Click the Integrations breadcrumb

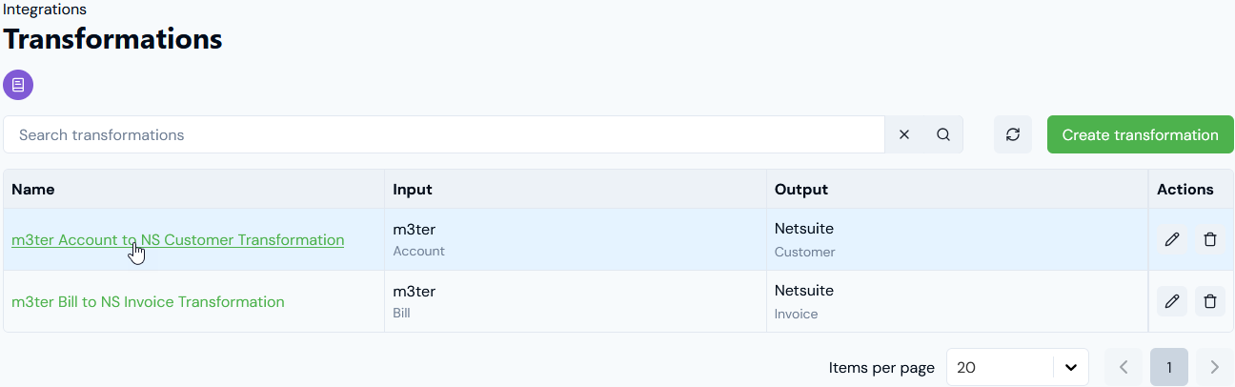45,10
